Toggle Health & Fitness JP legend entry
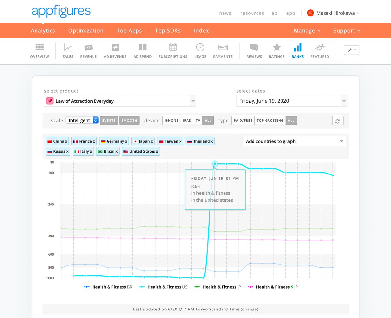This screenshot has height=318, width=391. [x=218, y=287]
